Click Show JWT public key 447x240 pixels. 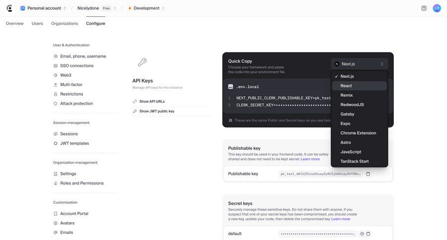click(x=157, y=111)
